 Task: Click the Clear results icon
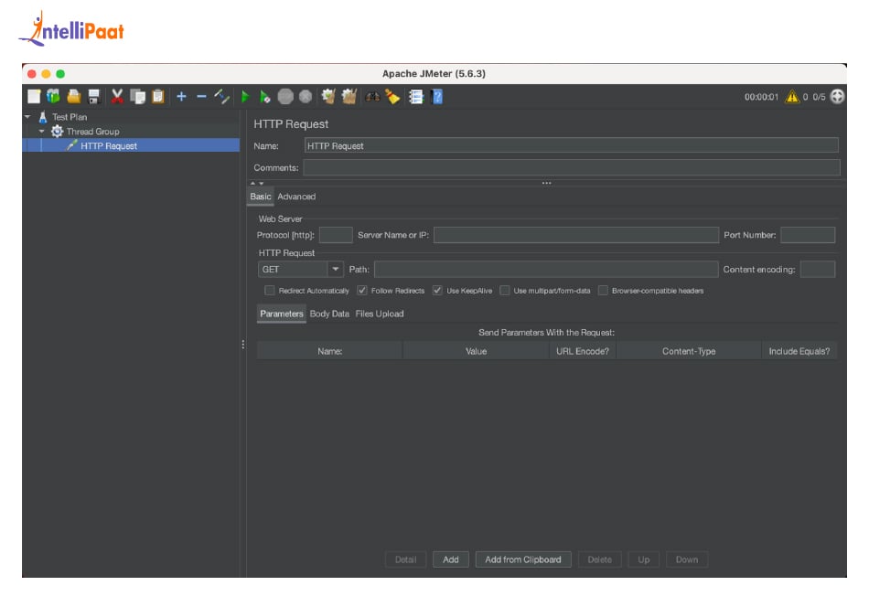(x=328, y=96)
